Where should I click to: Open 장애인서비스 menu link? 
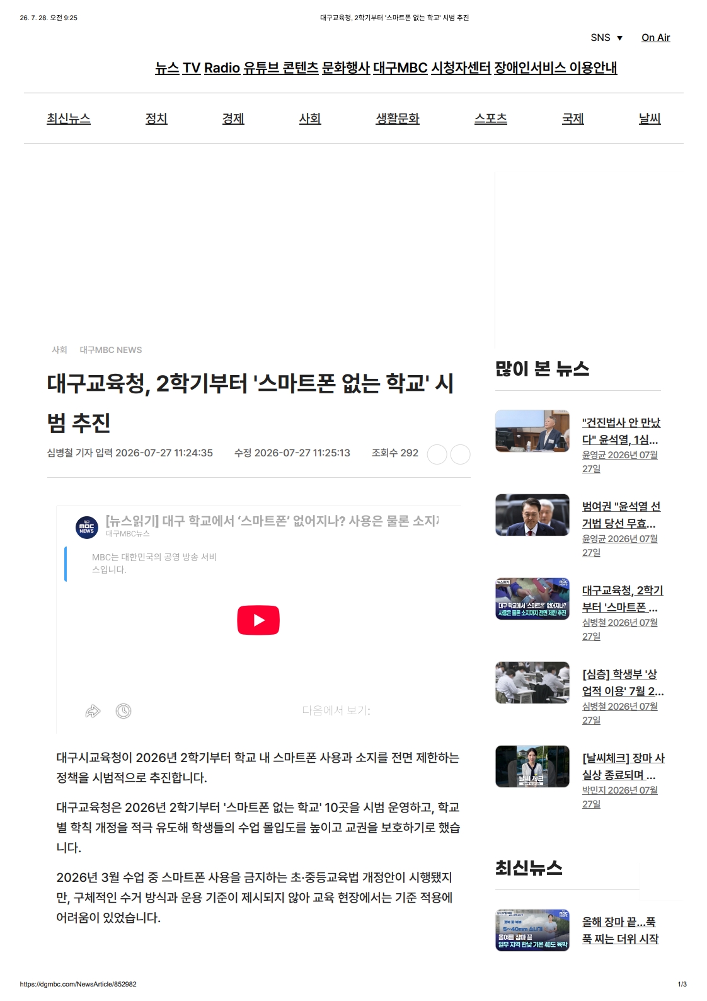(x=530, y=67)
